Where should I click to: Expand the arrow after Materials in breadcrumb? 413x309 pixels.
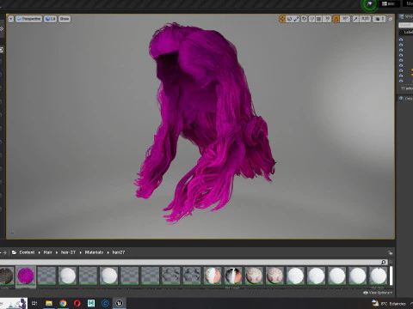(108, 252)
